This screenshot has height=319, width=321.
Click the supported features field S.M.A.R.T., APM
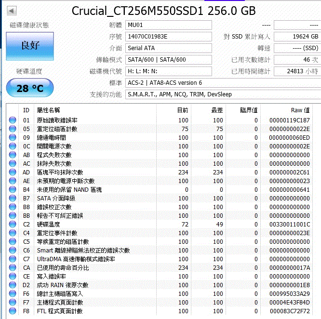(x=223, y=94)
